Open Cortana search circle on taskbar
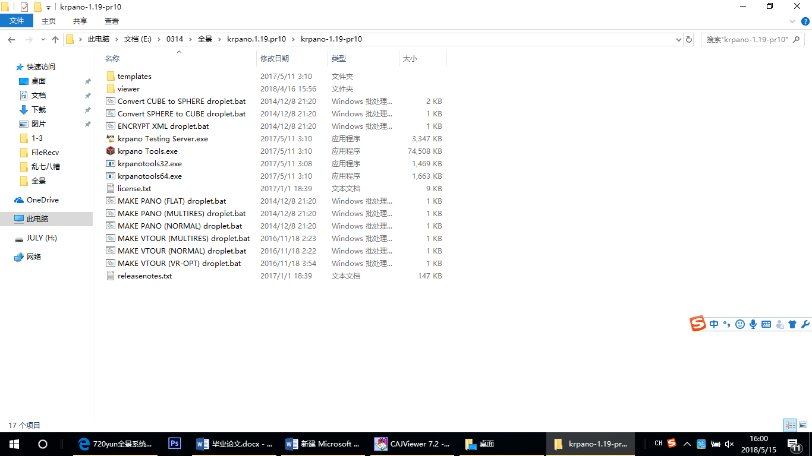The height and width of the screenshot is (456, 812). (x=43, y=444)
